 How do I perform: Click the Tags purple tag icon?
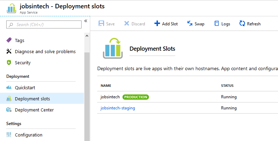pos(9,40)
